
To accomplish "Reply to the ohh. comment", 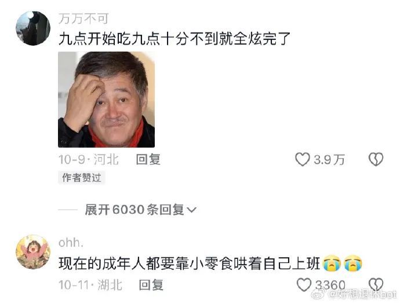I will pos(151,285).
